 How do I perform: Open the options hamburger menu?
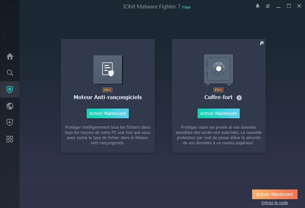click(x=268, y=6)
